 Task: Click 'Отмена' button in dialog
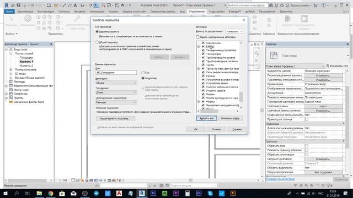point(216,129)
